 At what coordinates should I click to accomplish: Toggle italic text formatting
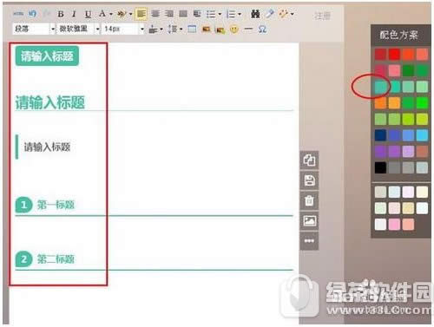74,14
